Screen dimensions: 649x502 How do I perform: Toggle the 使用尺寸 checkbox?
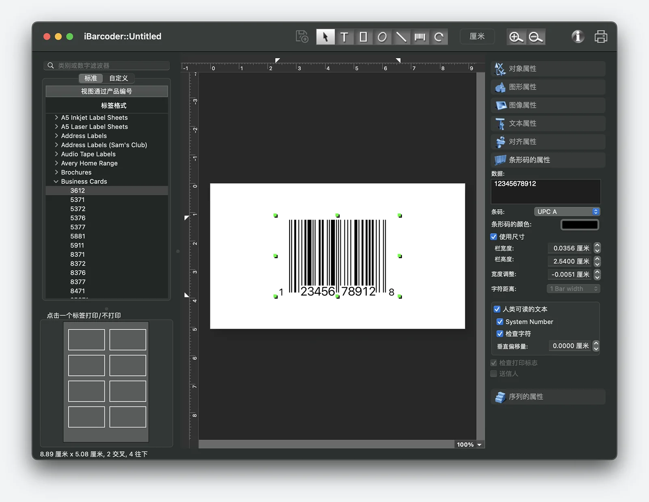point(494,237)
